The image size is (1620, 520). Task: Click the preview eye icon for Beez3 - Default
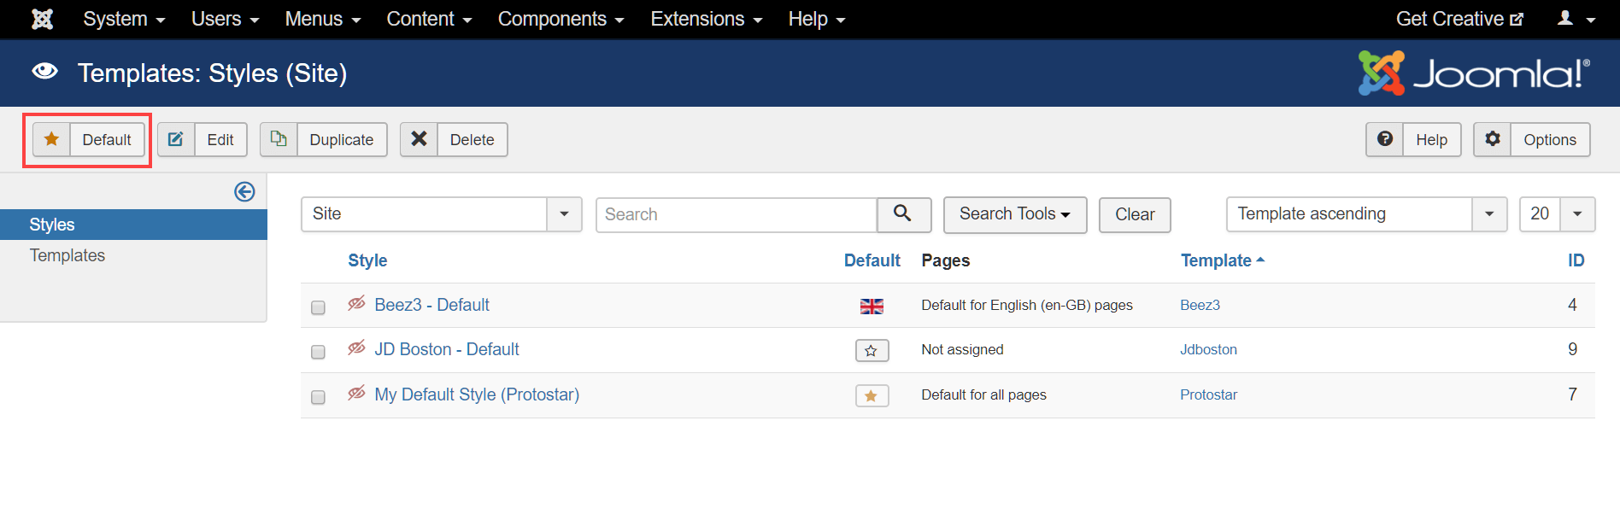pos(356,304)
